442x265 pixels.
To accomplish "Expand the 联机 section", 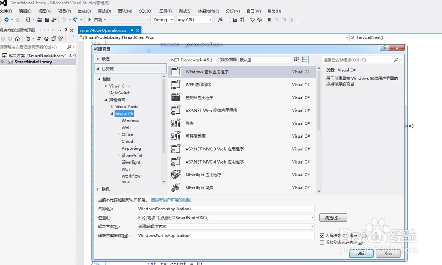I will click(x=98, y=189).
